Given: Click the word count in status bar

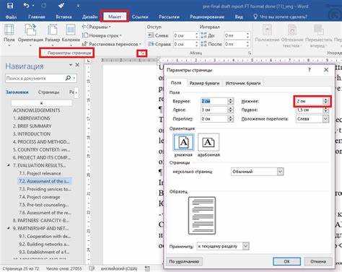Looking at the screenshot, I should (63, 268).
